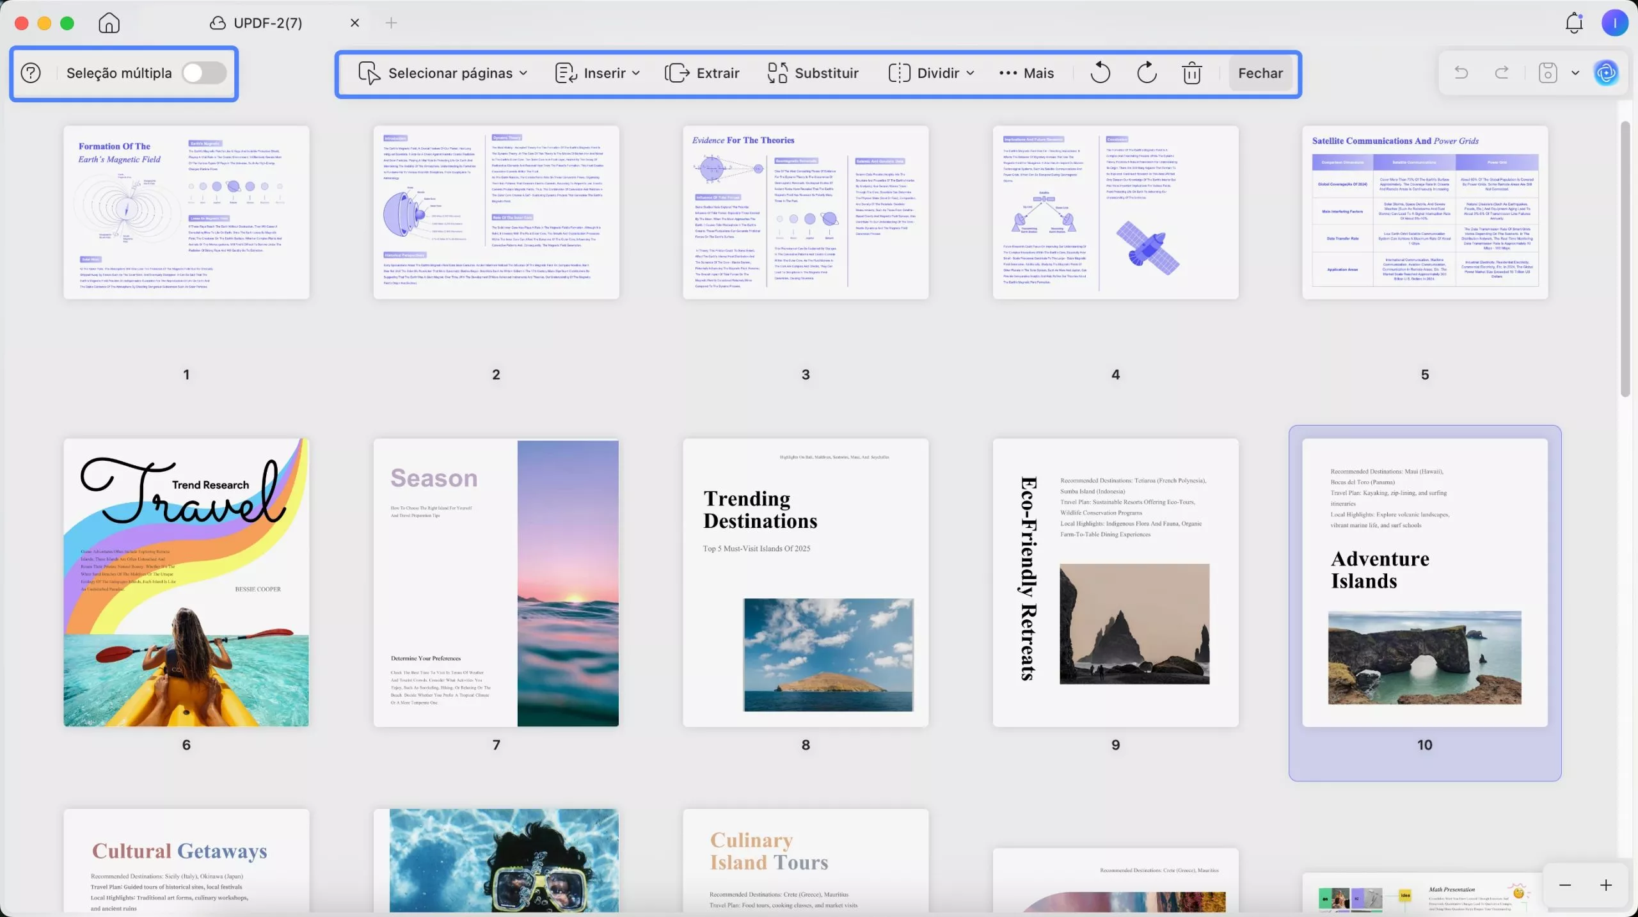Viewport: 1638px width, 917px height.
Task: Click the help question mark icon
Action: coord(31,73)
